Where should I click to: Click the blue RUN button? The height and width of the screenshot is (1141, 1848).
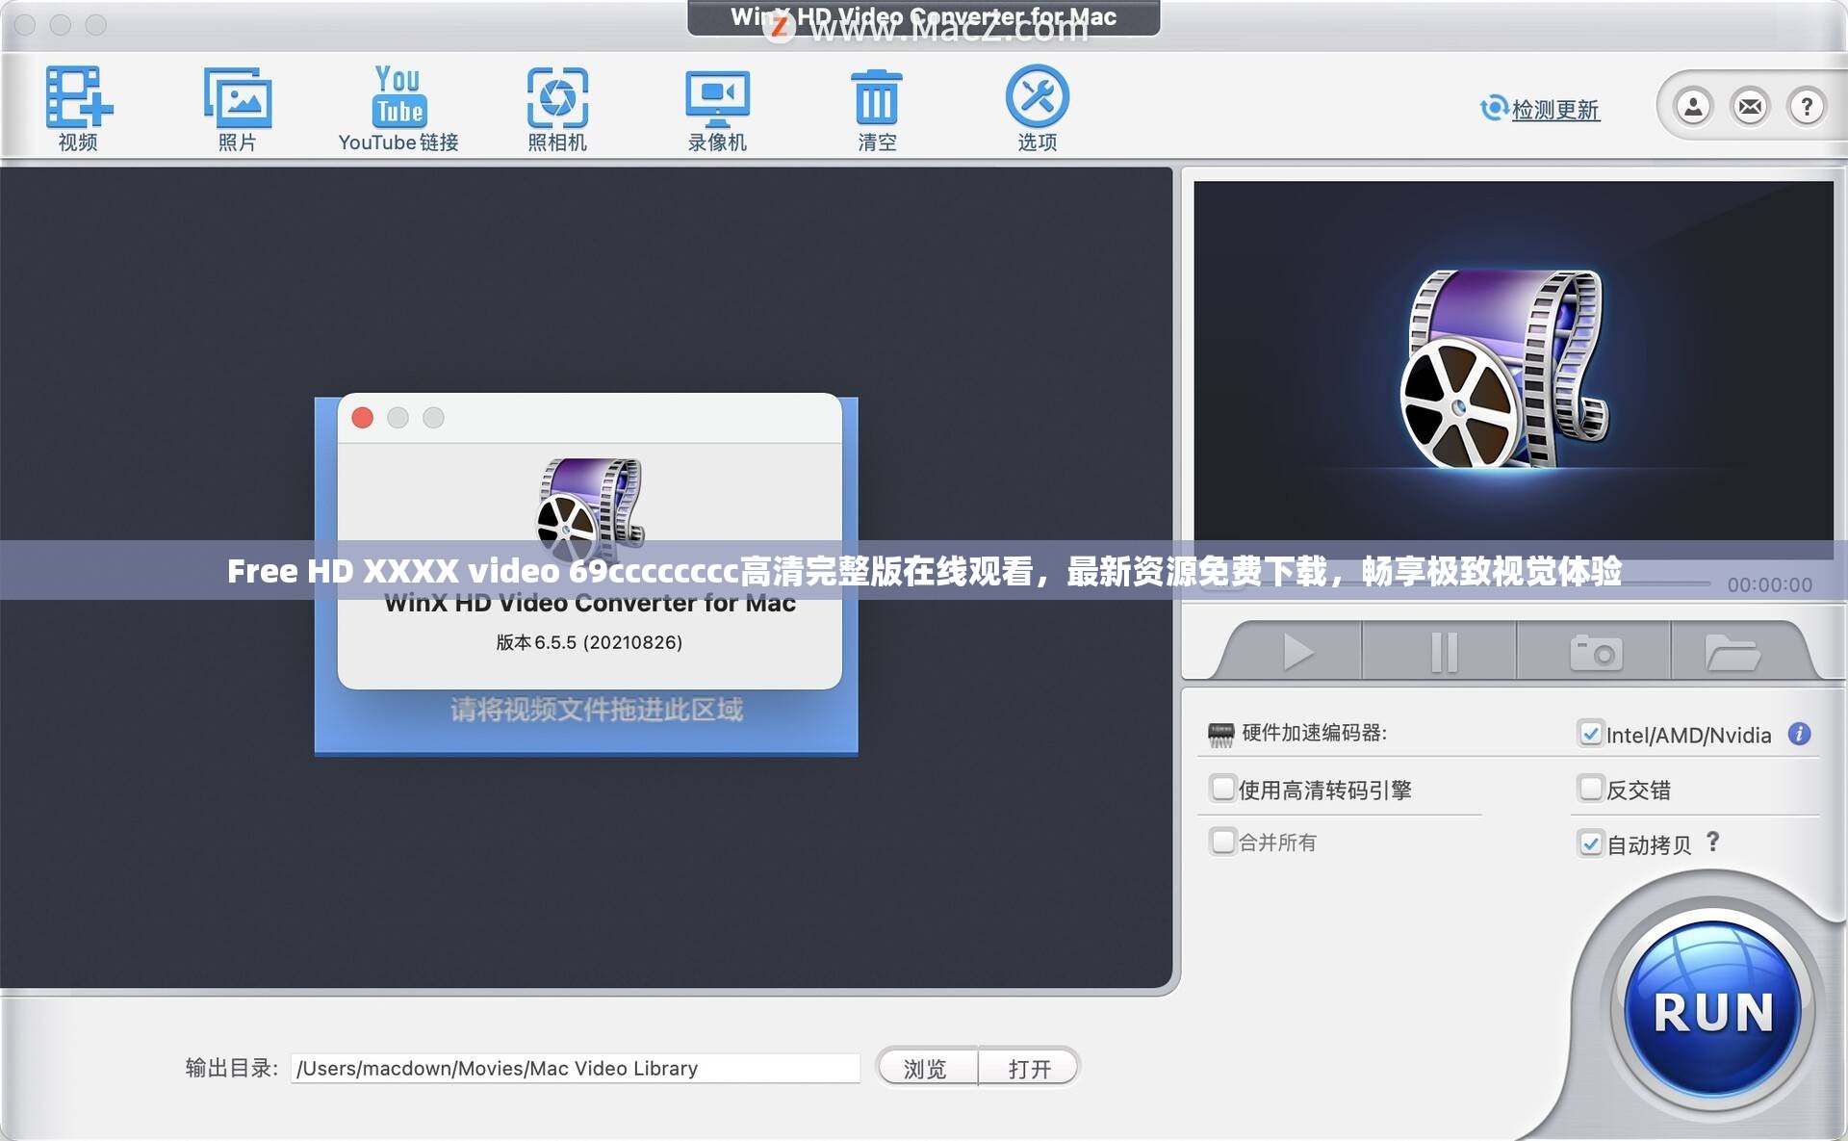1711,1009
